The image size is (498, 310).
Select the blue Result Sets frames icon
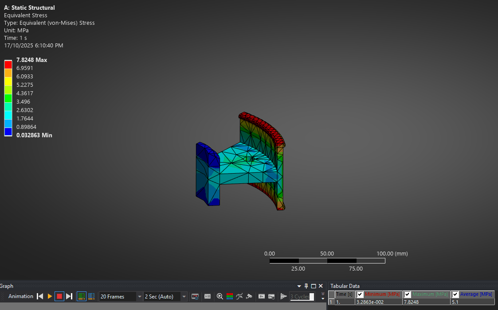91,296
